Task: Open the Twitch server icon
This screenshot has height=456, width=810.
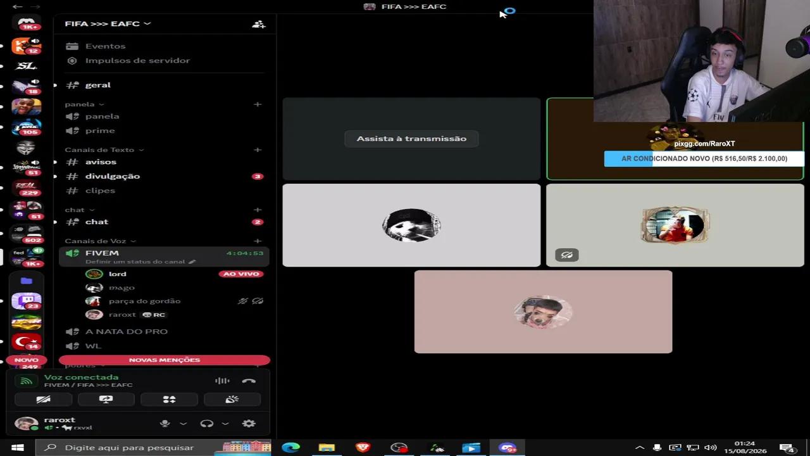Action: click(27, 301)
